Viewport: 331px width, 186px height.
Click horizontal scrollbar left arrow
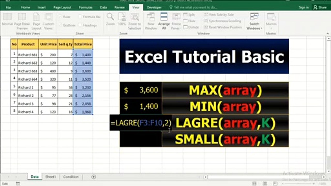205,177
